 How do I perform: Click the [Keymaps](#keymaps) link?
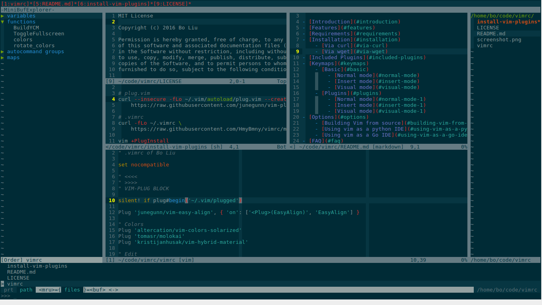[339, 64]
